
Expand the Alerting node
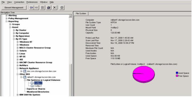6,15
